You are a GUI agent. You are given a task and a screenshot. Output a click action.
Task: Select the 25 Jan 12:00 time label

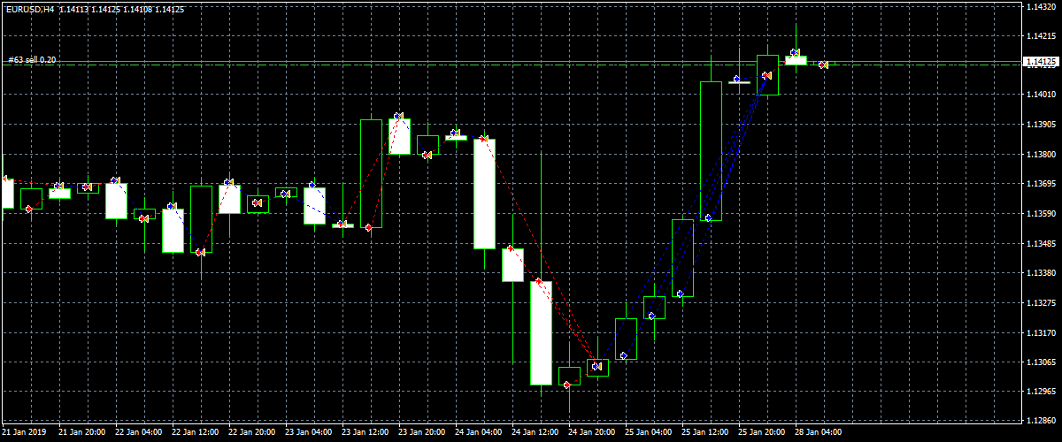point(704,433)
